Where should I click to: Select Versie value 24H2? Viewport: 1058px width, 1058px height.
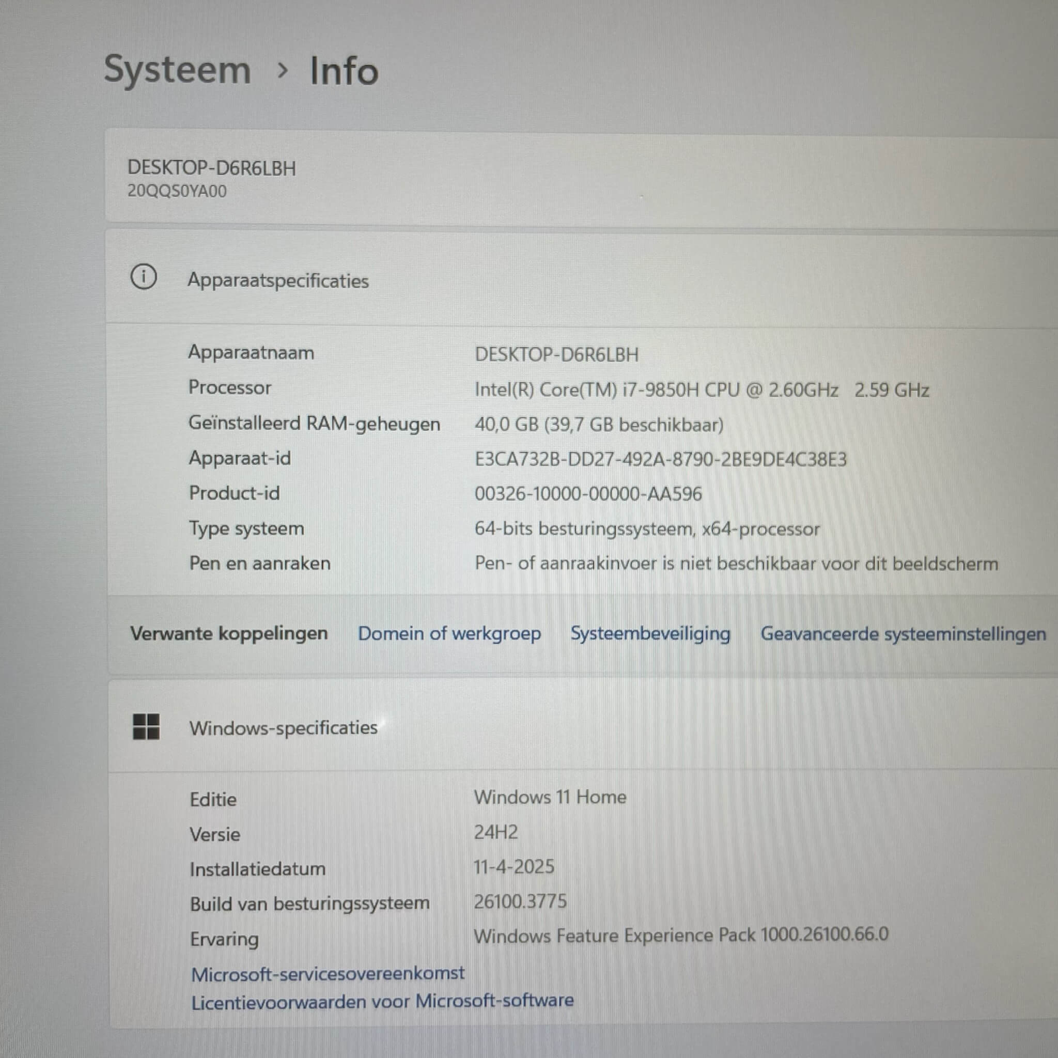pos(495,832)
